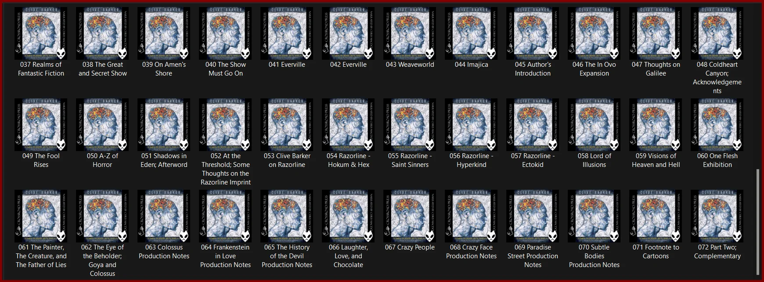This screenshot has height=282, width=764.
Task: Open the 067 Crazy People cover thumbnail
Action: point(410,216)
